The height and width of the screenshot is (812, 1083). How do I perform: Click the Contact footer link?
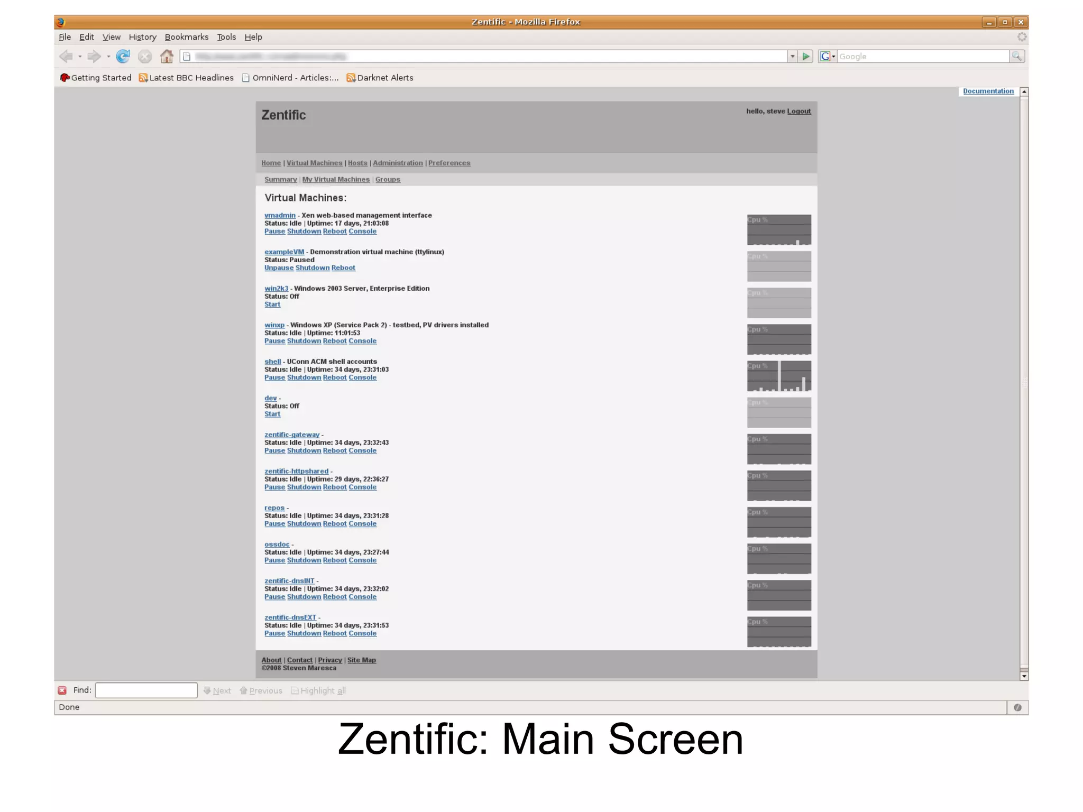point(300,660)
